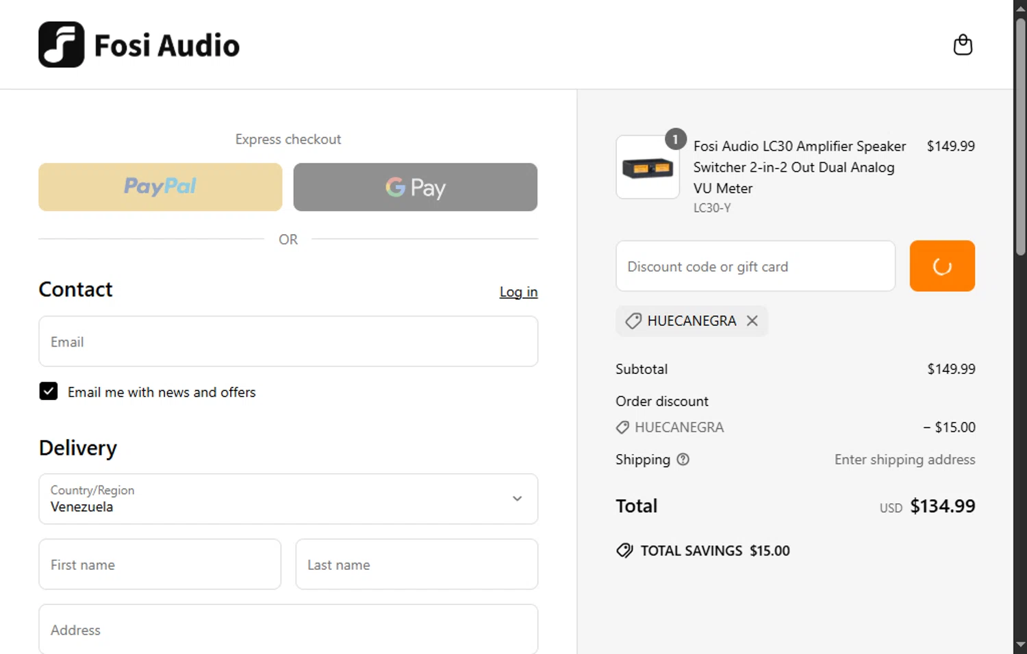The width and height of the screenshot is (1027, 654).
Task: Click the LC30-Y variant label
Action: (x=711, y=208)
